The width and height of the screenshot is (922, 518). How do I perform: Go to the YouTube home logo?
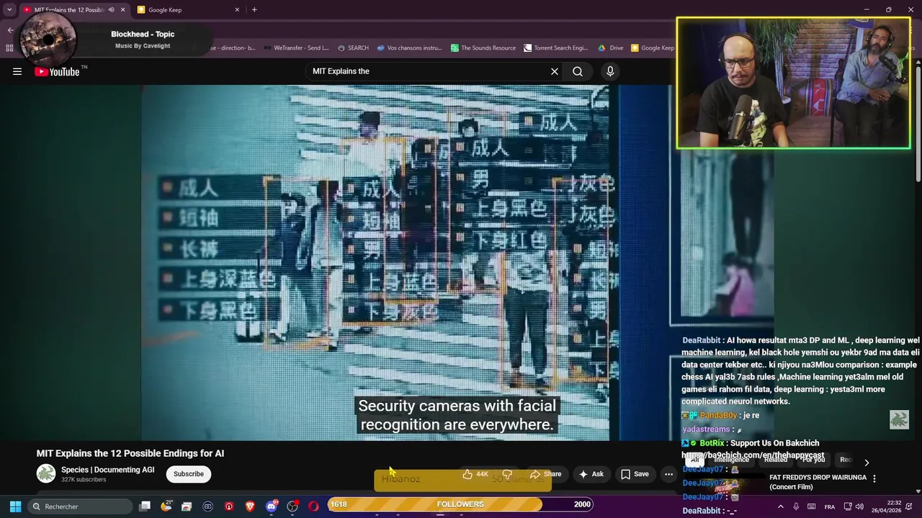click(x=57, y=71)
